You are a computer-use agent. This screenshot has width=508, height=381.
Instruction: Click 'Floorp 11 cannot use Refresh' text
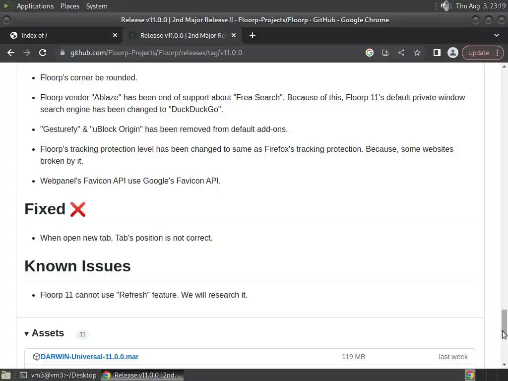[x=144, y=295]
